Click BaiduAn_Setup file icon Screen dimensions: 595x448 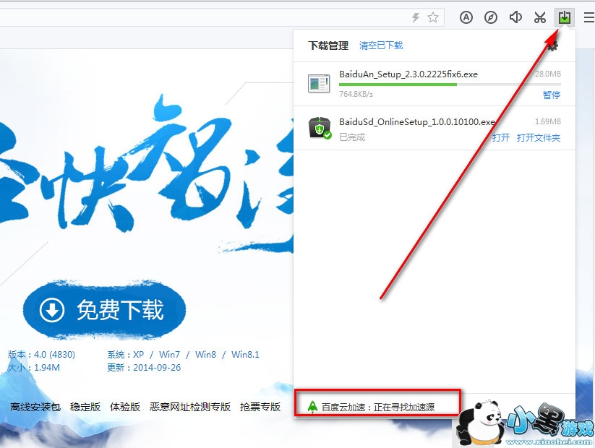[x=318, y=83]
